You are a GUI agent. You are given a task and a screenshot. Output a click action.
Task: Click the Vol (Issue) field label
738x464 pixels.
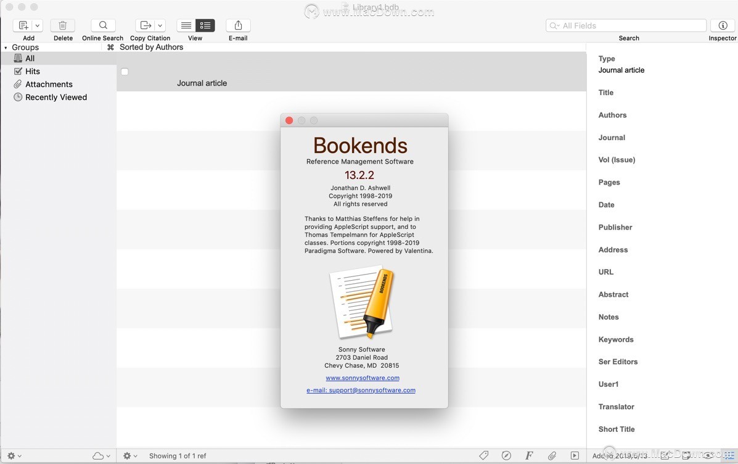click(617, 160)
